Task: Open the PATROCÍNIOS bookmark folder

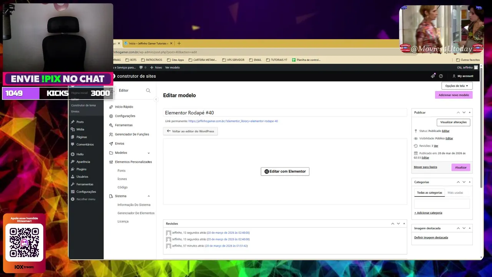Action: click(x=151, y=60)
